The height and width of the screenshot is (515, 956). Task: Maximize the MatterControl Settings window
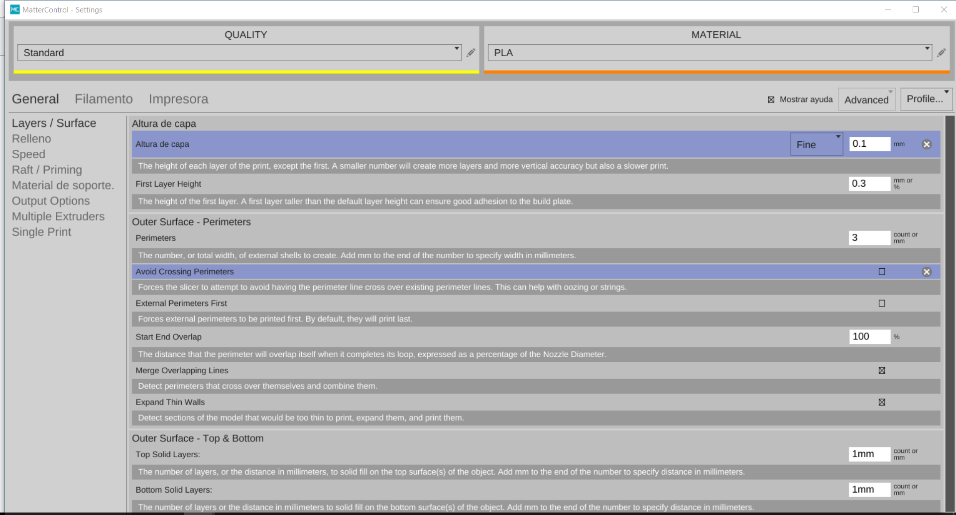[915, 9]
